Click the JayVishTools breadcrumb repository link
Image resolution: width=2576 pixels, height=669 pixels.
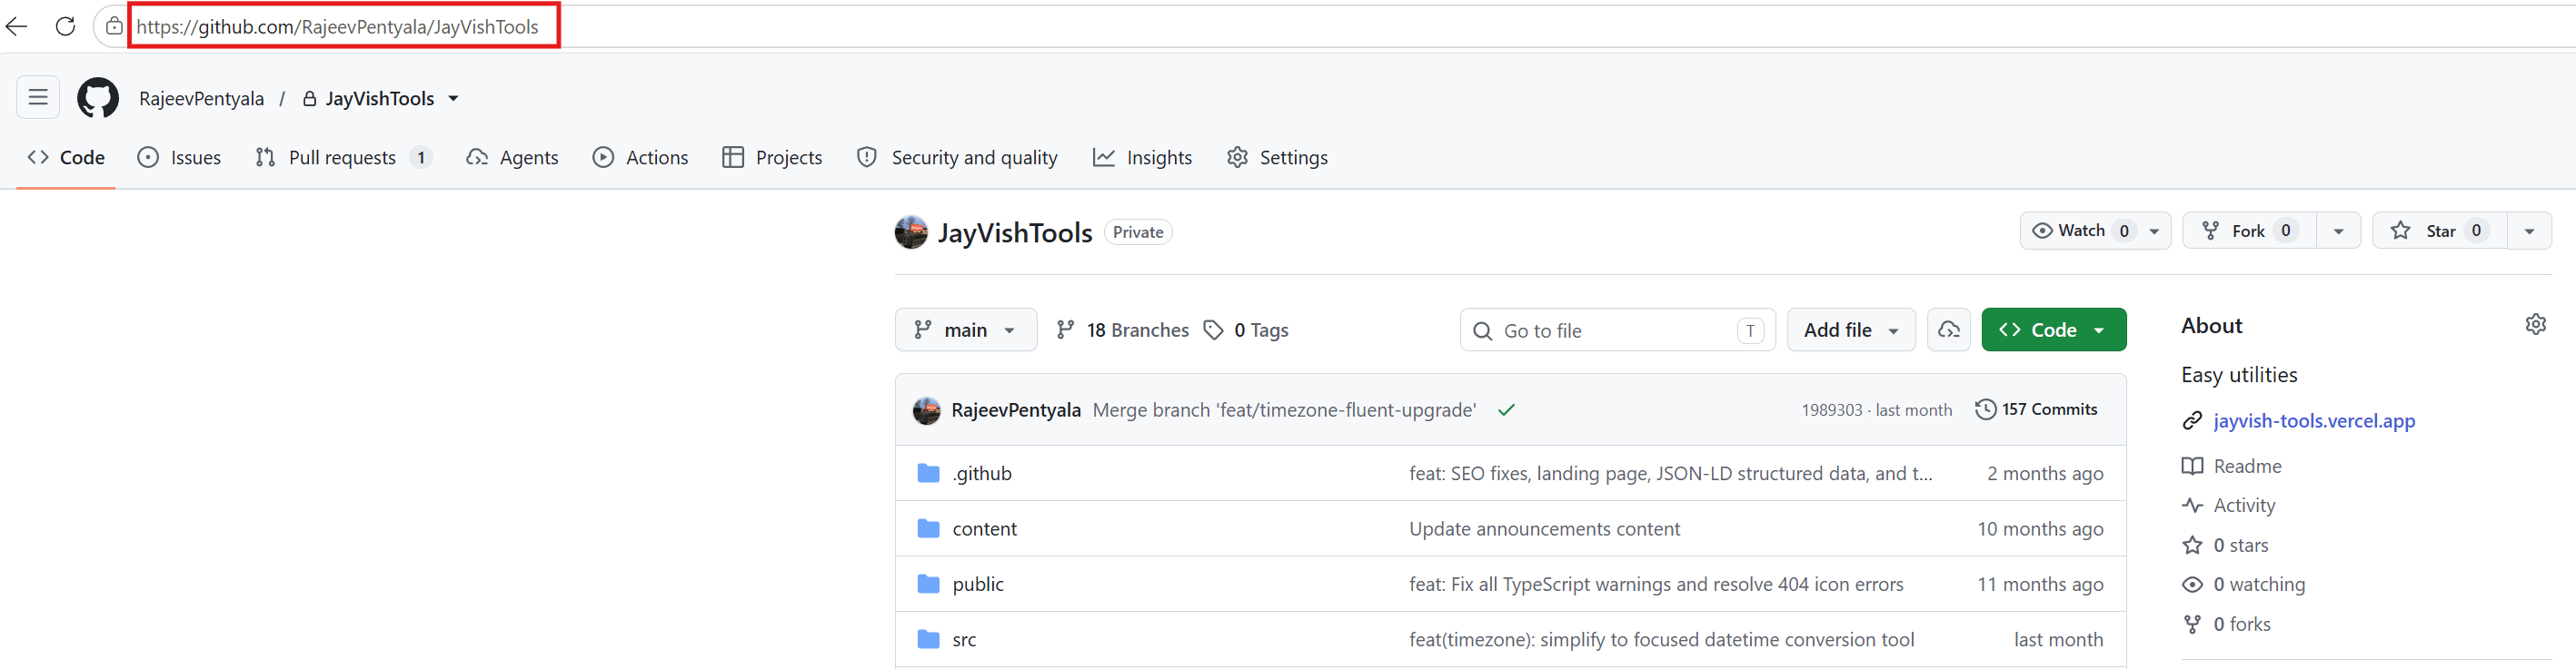click(379, 99)
